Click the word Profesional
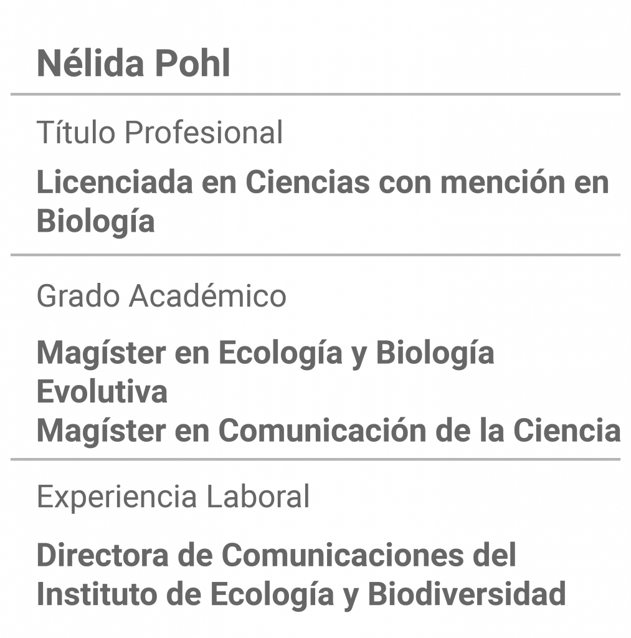Screen dimensions: 631x638 click(204, 132)
